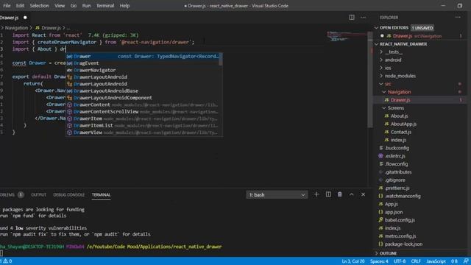Switch to the Terminal panel tab
Screen dimensions: 471x265
101,194
